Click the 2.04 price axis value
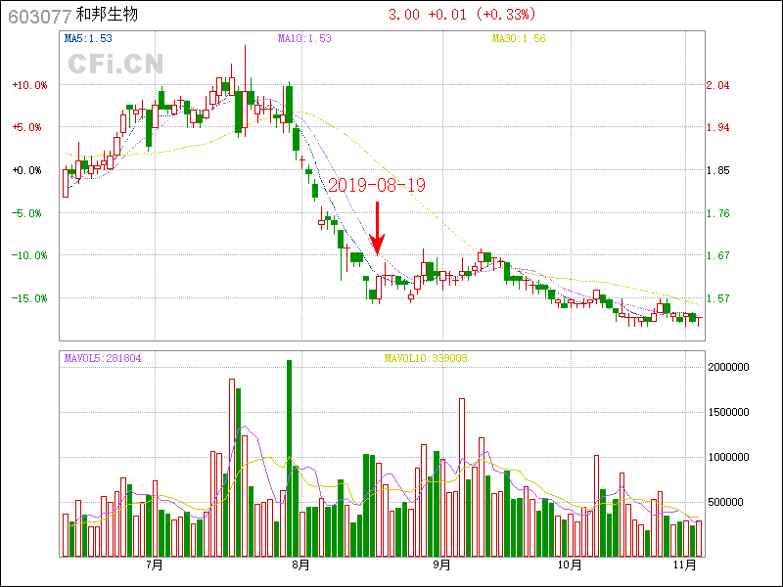The height and width of the screenshot is (587, 783). pyautogui.click(x=717, y=85)
